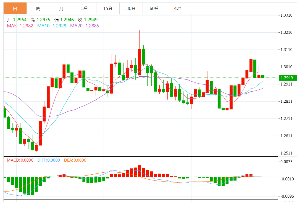Viewport: 297px width, 202px height.
Task: Switch to the 周 weekly tab
Action: [38, 8]
